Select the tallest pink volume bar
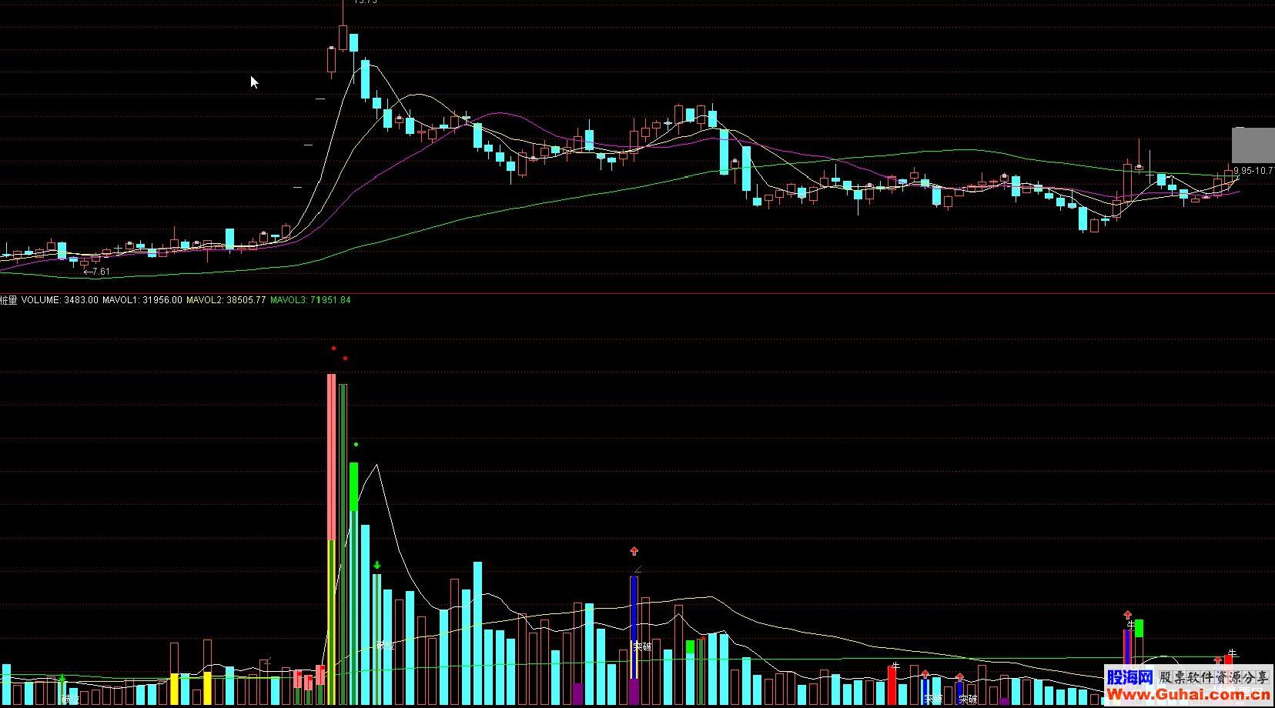1275x708 pixels. [x=332, y=457]
